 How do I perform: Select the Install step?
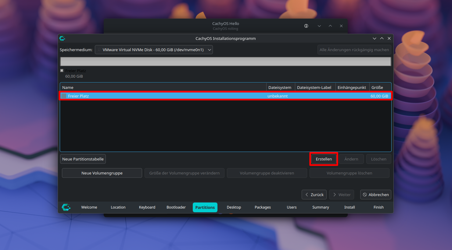[350, 207]
